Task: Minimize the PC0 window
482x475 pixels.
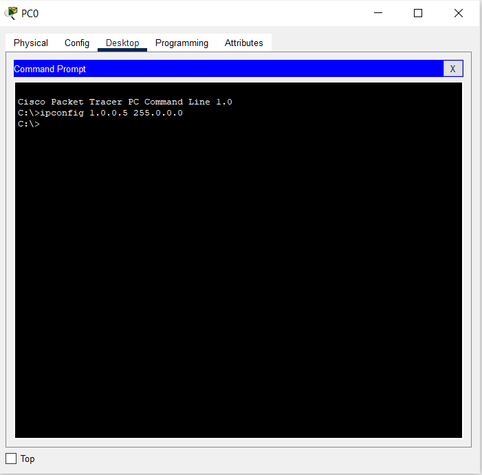Action: pos(377,13)
